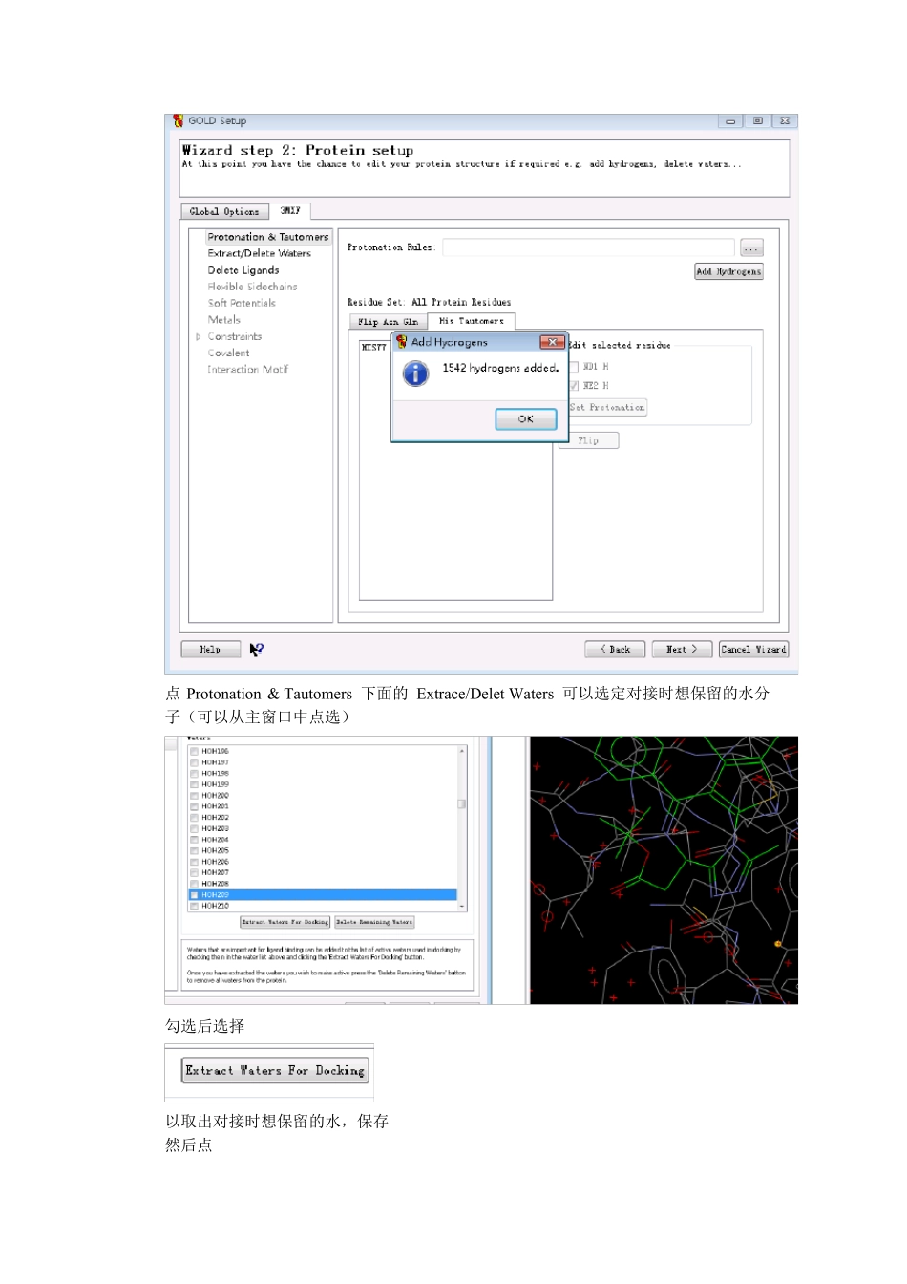The height and width of the screenshot is (1284, 907).
Task: Click large Extract Waters For Docking button
Action: pyautogui.click(x=275, y=1071)
